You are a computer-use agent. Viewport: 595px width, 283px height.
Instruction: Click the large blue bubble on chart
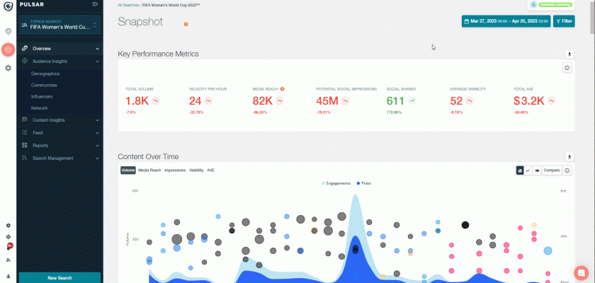point(548,250)
